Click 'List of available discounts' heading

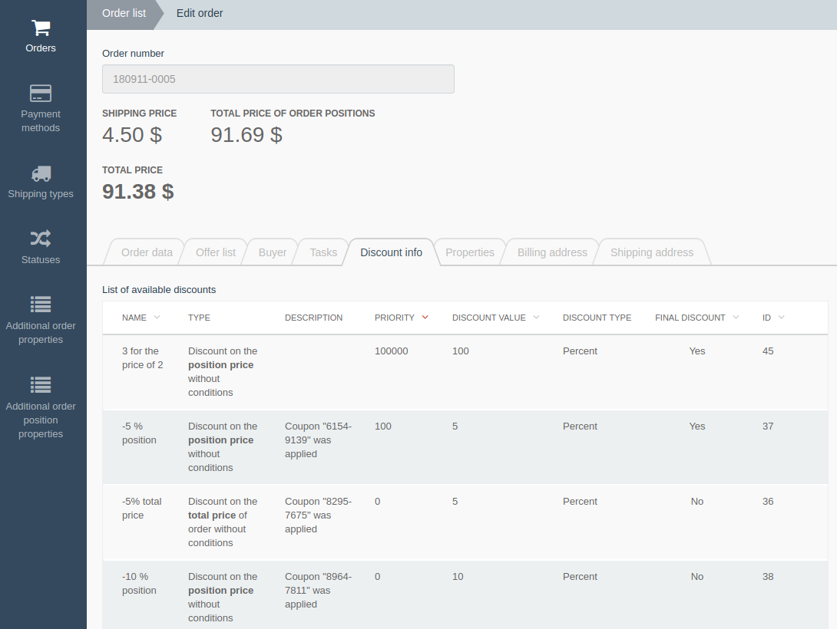pyautogui.click(x=159, y=290)
